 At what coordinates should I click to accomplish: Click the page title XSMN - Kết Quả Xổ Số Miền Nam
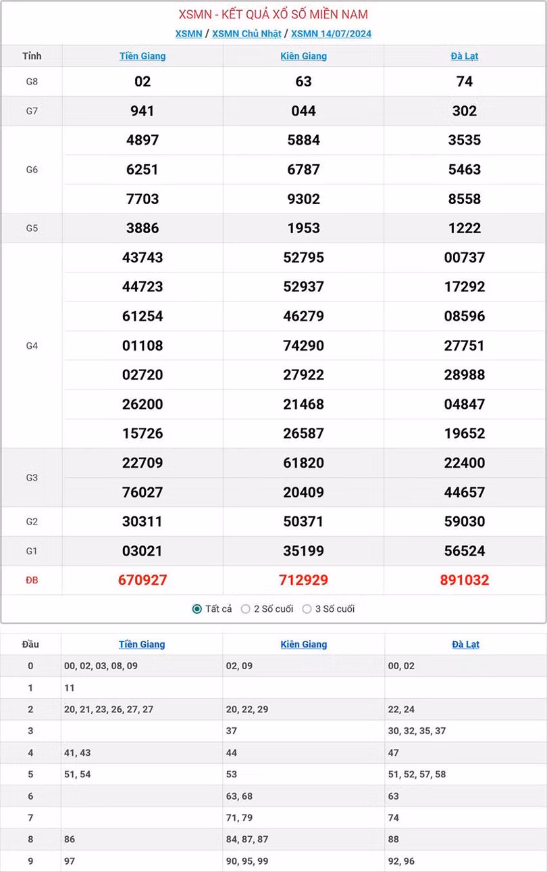coord(273,15)
